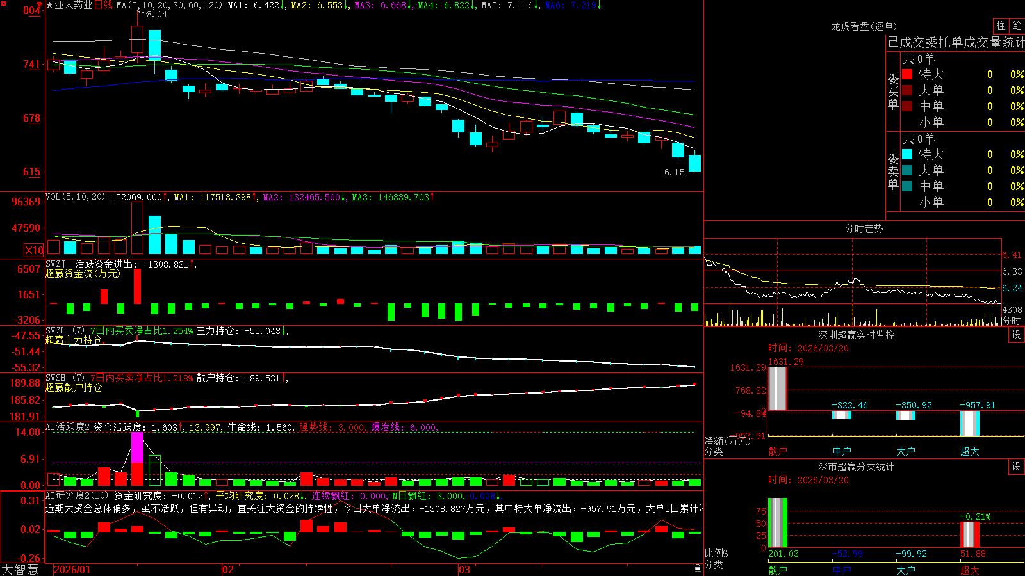The height and width of the screenshot is (576, 1025).
Task: Click the SVSH (7) indicator name
Action: click(65, 378)
